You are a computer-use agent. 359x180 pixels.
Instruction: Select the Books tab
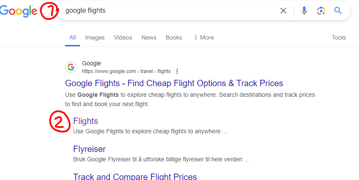pyautogui.click(x=174, y=37)
